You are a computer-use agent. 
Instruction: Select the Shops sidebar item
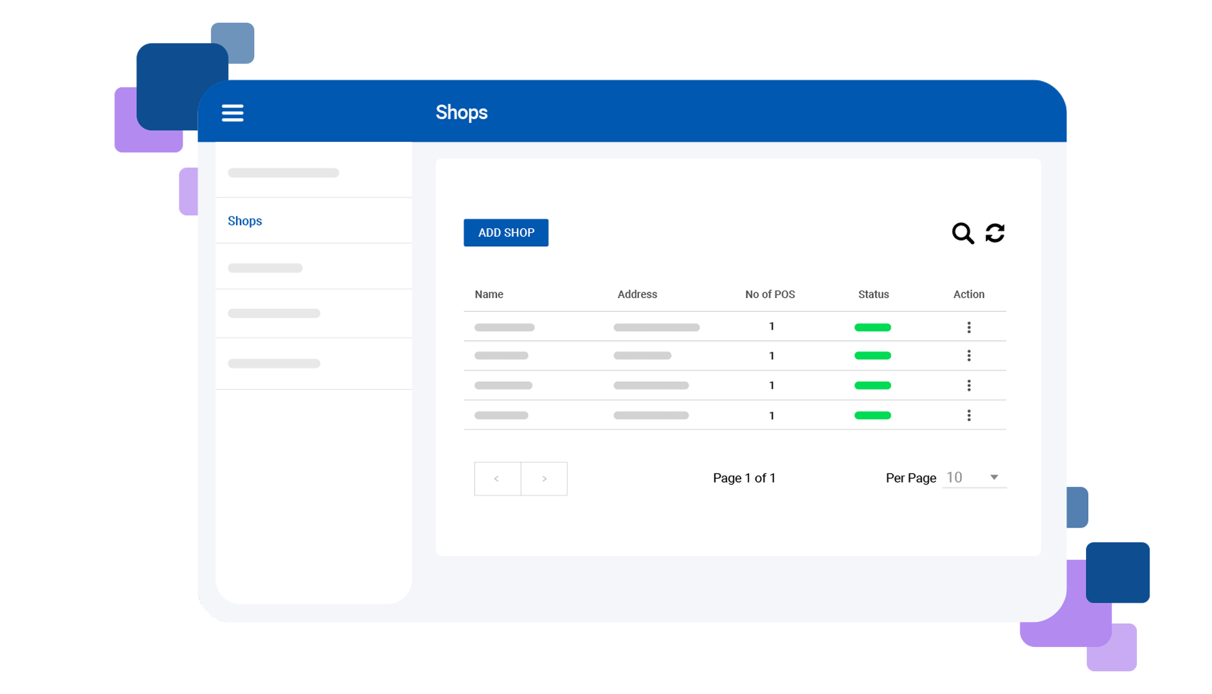tap(313, 220)
